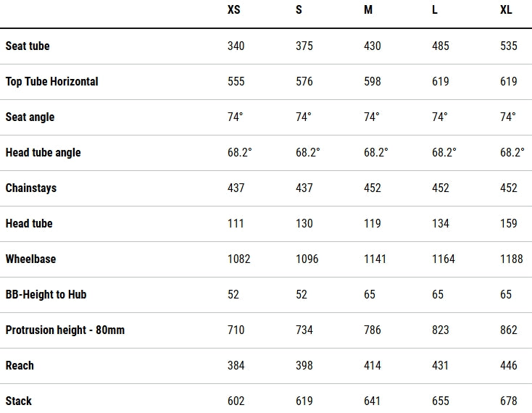
Task: Select the 130 head tube value
Action: pyautogui.click(x=304, y=223)
